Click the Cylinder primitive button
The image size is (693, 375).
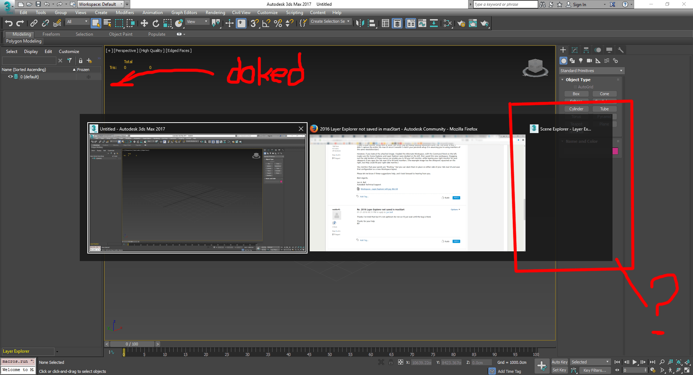[x=576, y=109]
